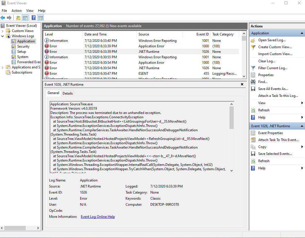Open the File menu
The width and height of the screenshot is (305, 238).
(x=4, y=11)
